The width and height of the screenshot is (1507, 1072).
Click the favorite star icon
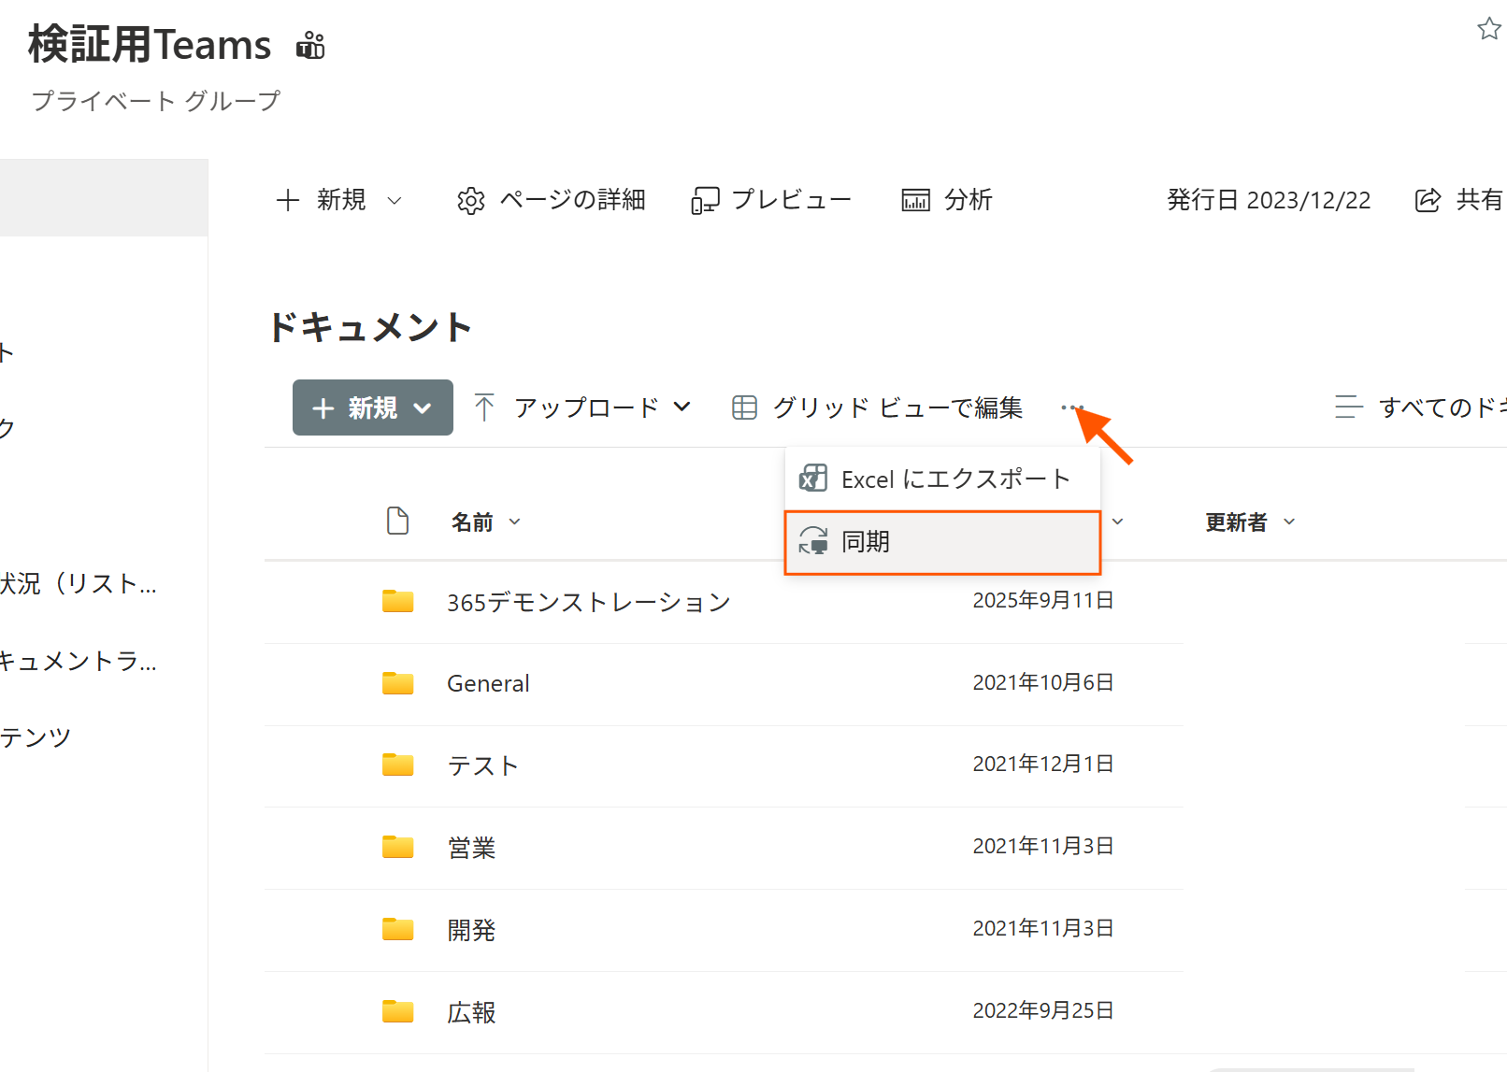pyautogui.click(x=1488, y=29)
